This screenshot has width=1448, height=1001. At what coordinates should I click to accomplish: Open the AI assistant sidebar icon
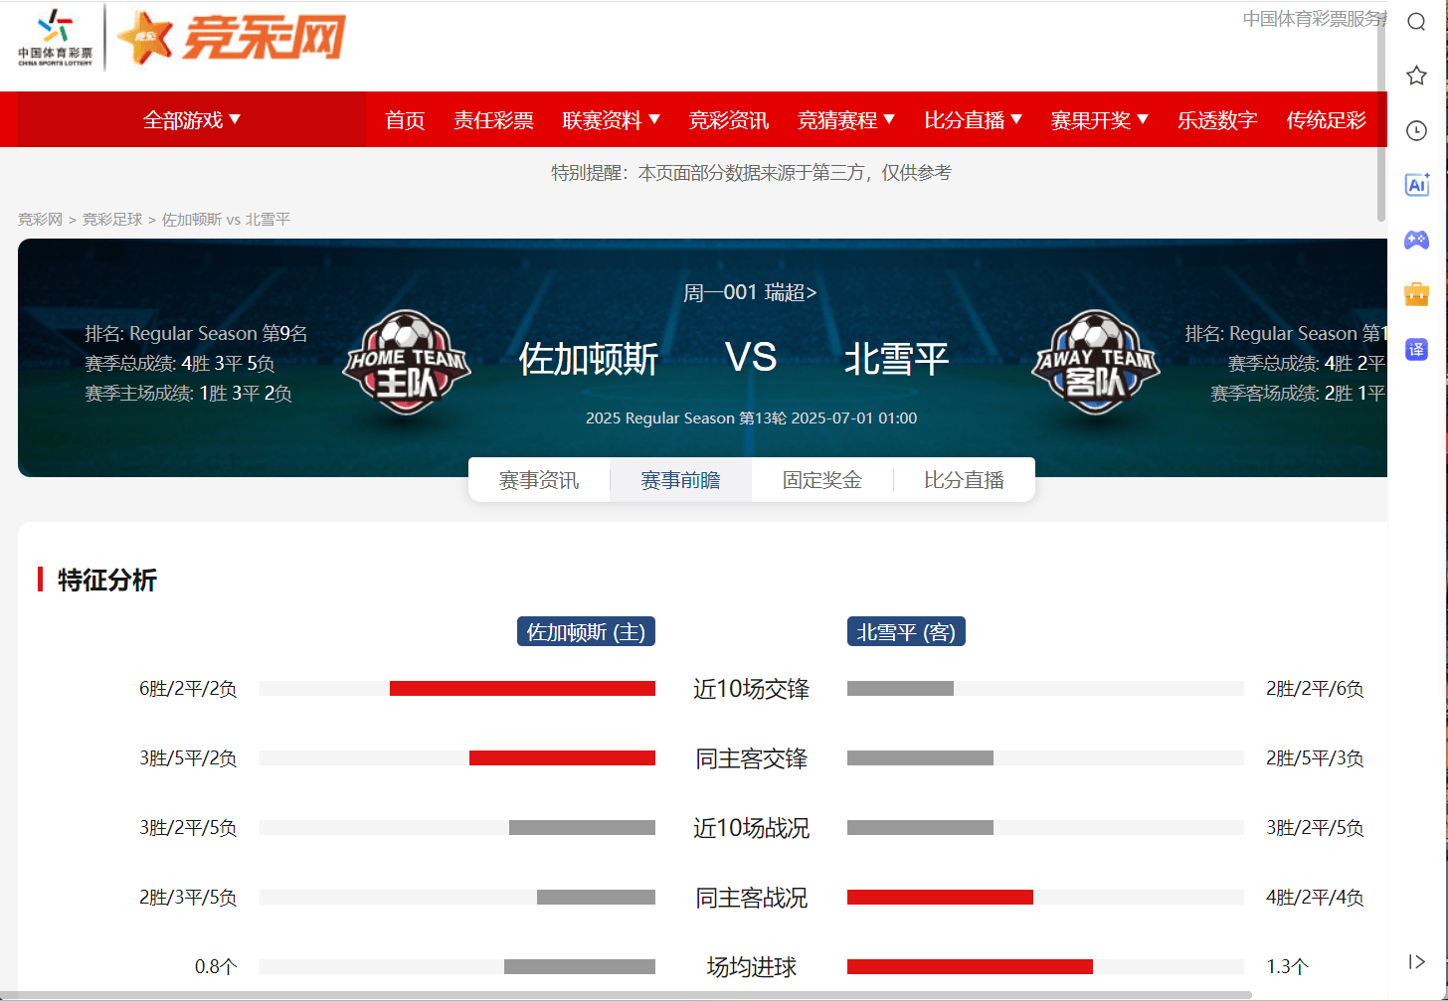[x=1416, y=184]
